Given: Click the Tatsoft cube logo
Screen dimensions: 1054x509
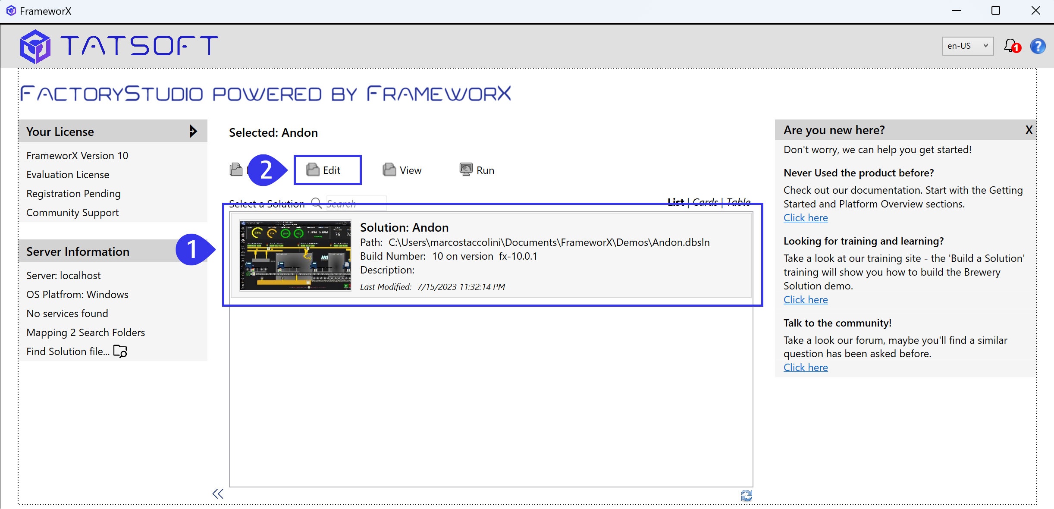Looking at the screenshot, I should pos(35,46).
